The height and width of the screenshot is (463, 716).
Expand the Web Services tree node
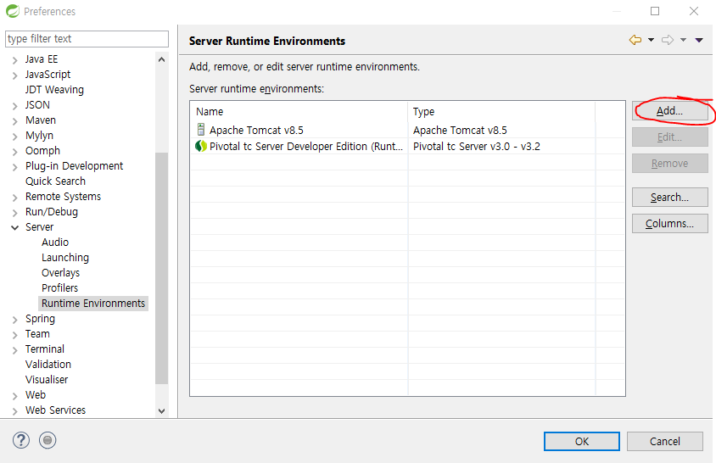pyautogui.click(x=15, y=411)
